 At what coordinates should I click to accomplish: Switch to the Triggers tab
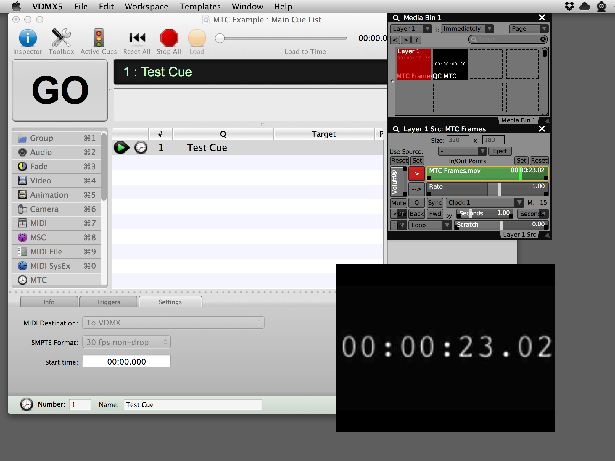tap(108, 302)
